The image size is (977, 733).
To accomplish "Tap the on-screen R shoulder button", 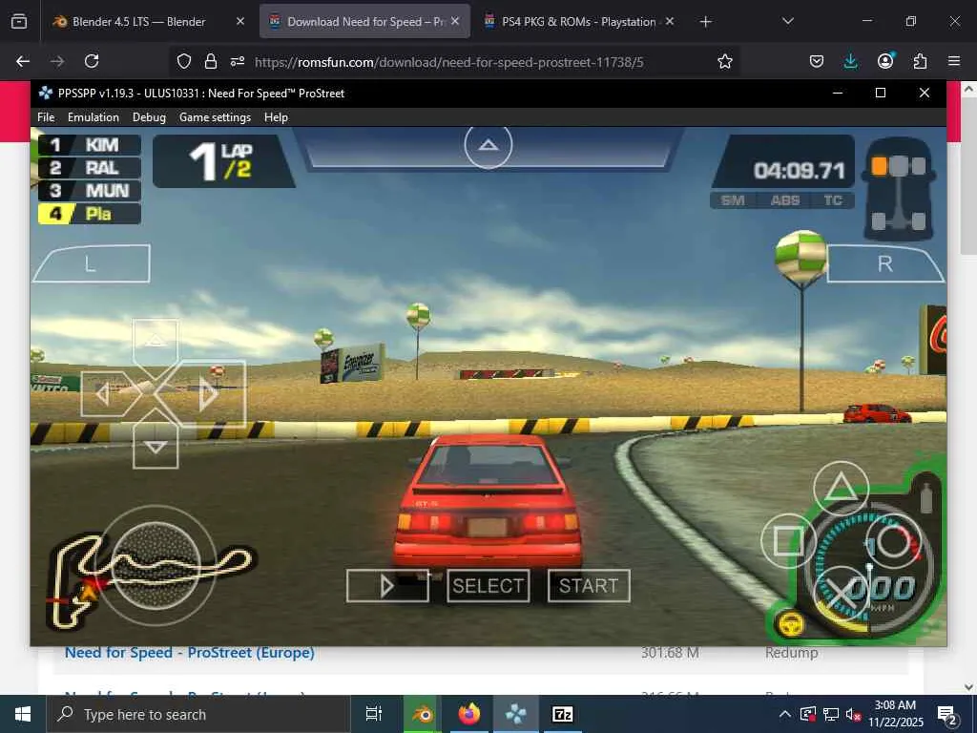I will tap(885, 263).
